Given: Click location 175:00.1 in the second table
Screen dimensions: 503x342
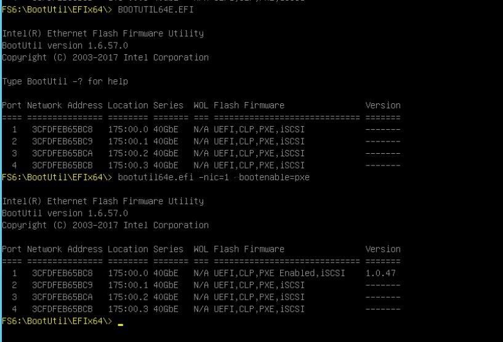Looking at the screenshot, I should pos(128,285).
